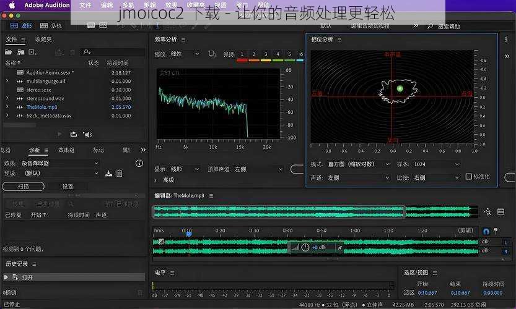Viewport: 516px width, 309px height.
Task: Expand the 高级 (Advanced) section
Action: 155,180
